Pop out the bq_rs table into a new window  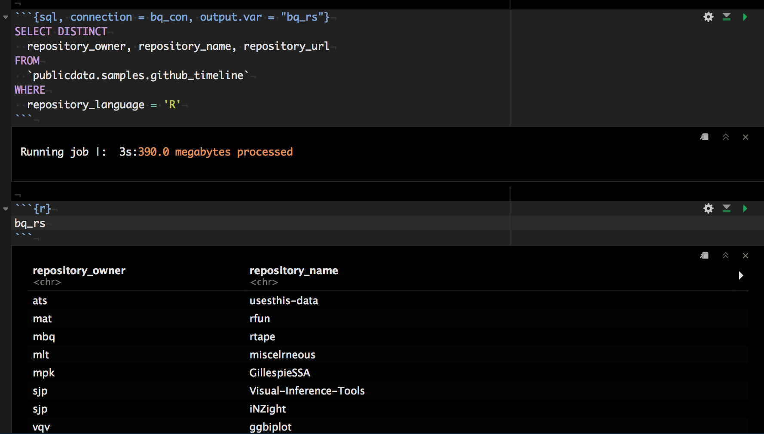704,255
